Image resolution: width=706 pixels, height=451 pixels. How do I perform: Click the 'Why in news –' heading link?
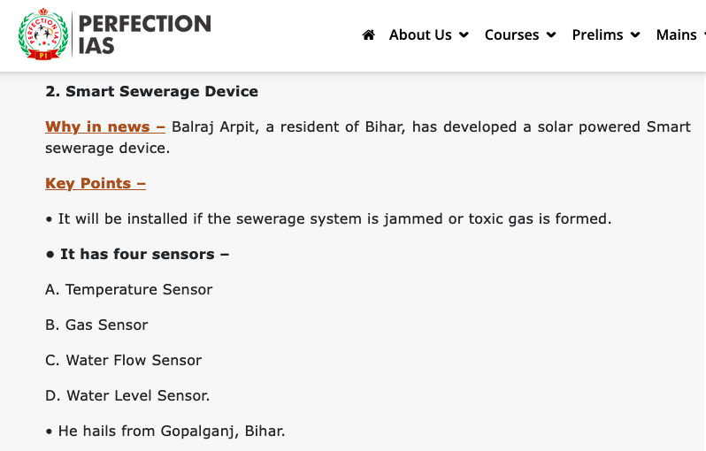105,127
